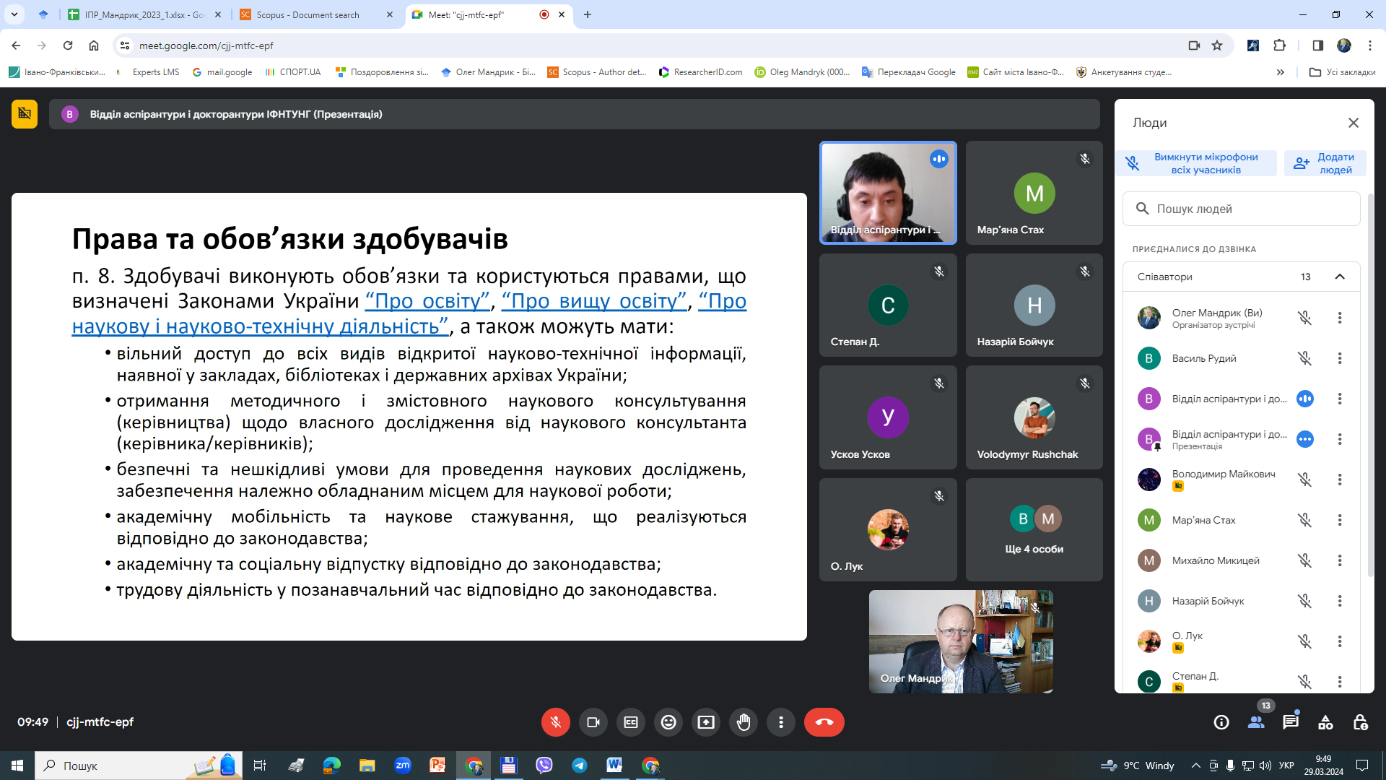This screenshot has width=1386, height=780.
Task: Turn off the camera in the call controls
Action: click(593, 721)
